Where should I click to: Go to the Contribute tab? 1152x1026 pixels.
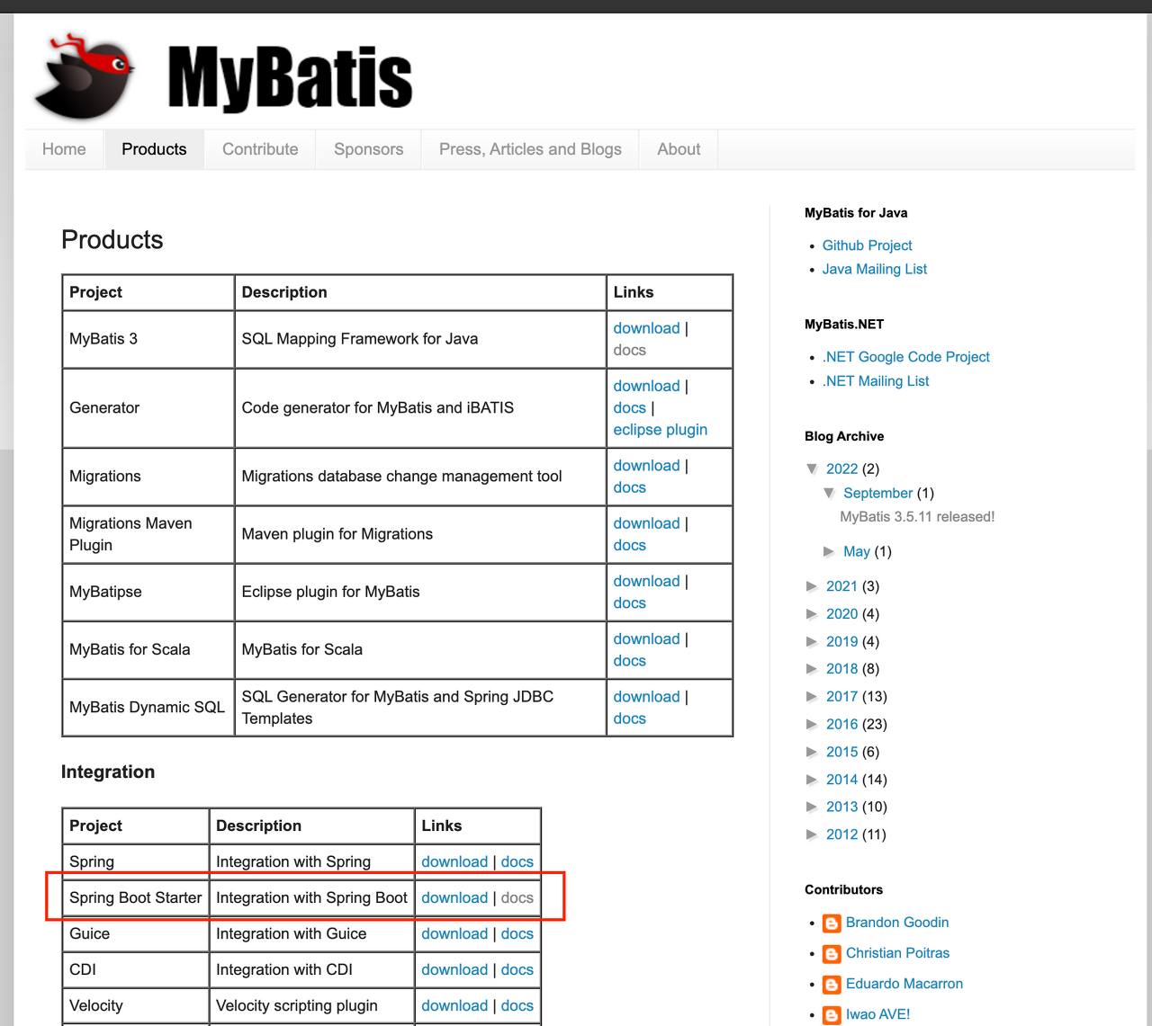(x=260, y=149)
